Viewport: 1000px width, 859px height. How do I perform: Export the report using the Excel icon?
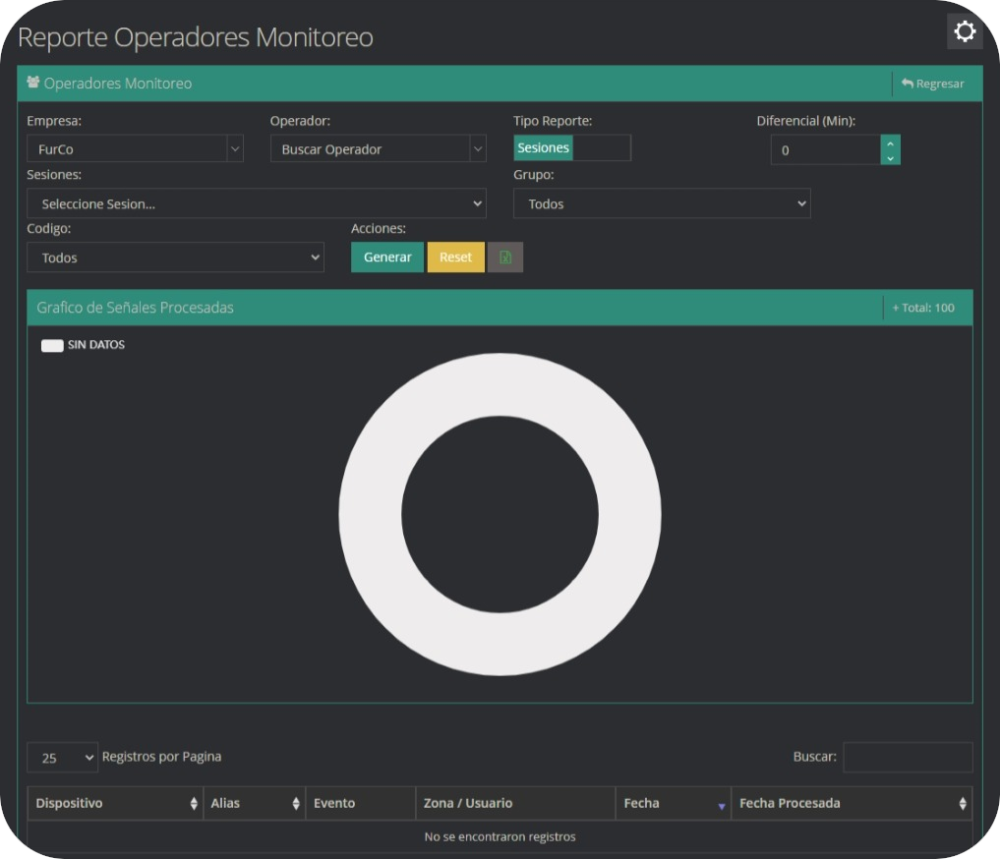(505, 257)
